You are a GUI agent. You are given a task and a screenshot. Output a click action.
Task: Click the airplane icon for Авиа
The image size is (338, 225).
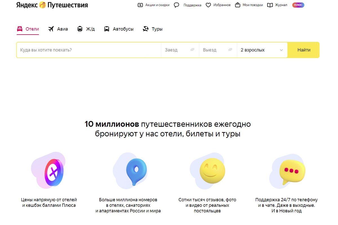(x=51, y=29)
